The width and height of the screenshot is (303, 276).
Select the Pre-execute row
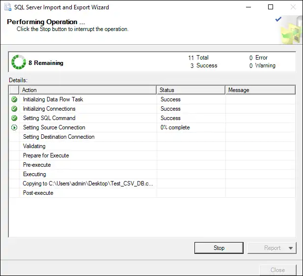click(152, 165)
